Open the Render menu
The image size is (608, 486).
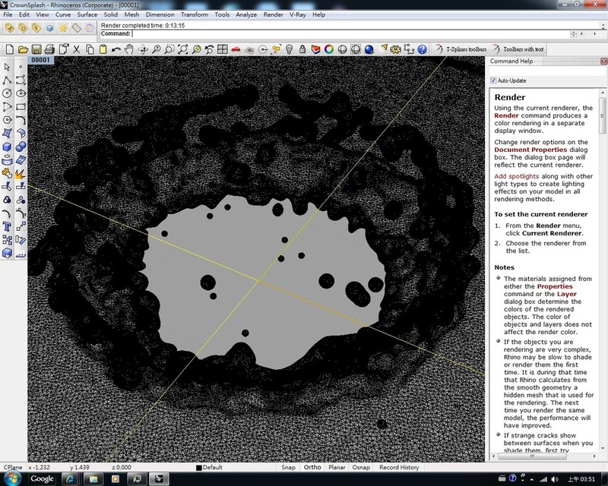pyautogui.click(x=274, y=14)
